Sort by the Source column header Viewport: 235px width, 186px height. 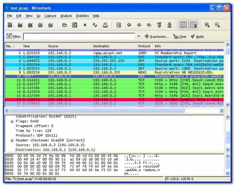click(x=69, y=46)
